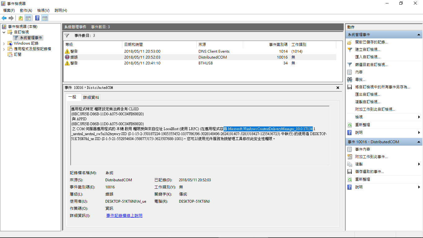Screen dimensions: 423x238
Task: Close the event 10016 preview pane
Action: pyautogui.click(x=338, y=88)
